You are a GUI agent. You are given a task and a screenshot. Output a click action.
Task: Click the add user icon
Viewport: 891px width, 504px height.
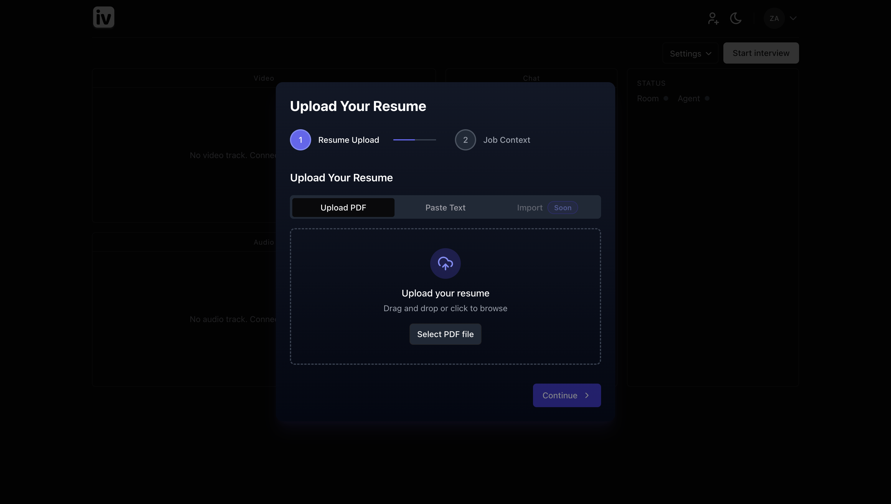[713, 18]
